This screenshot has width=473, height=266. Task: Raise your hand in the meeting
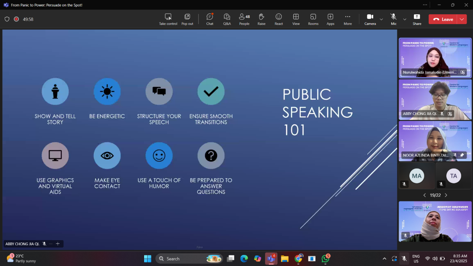[x=261, y=19]
